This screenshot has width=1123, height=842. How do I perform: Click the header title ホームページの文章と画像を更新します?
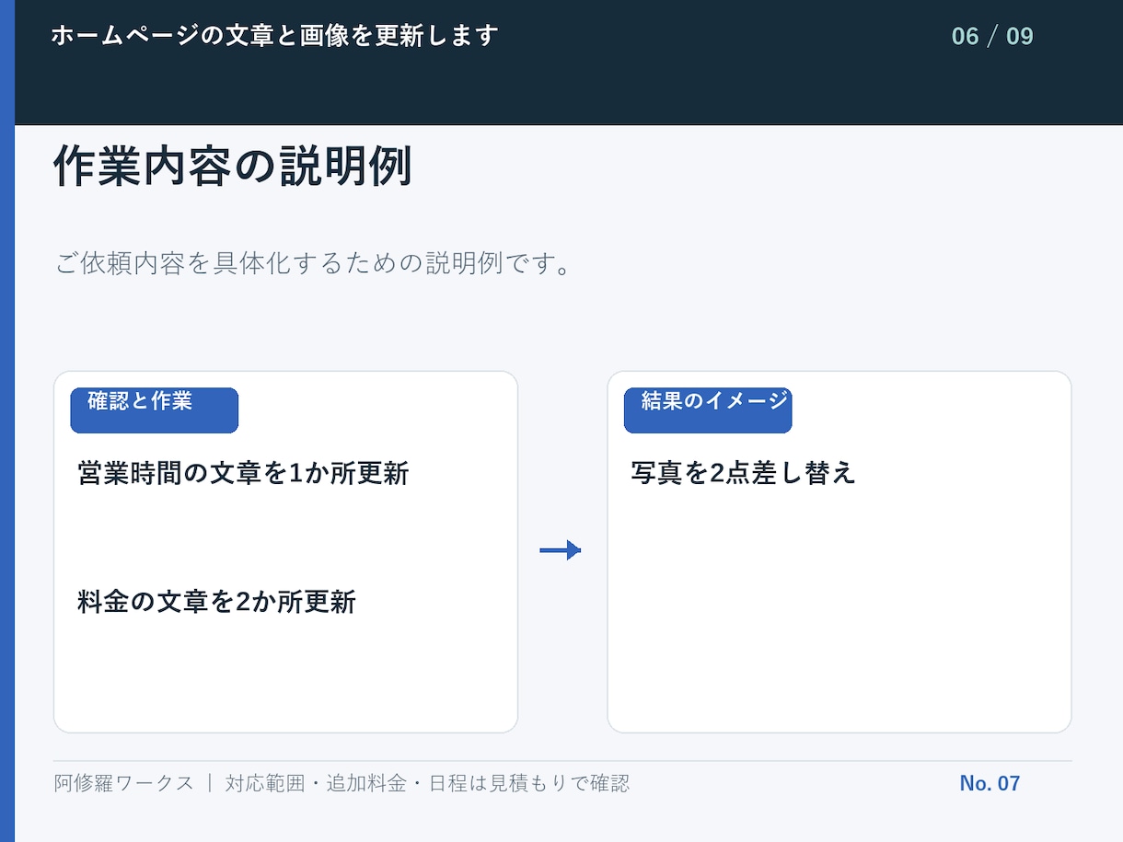point(274,36)
